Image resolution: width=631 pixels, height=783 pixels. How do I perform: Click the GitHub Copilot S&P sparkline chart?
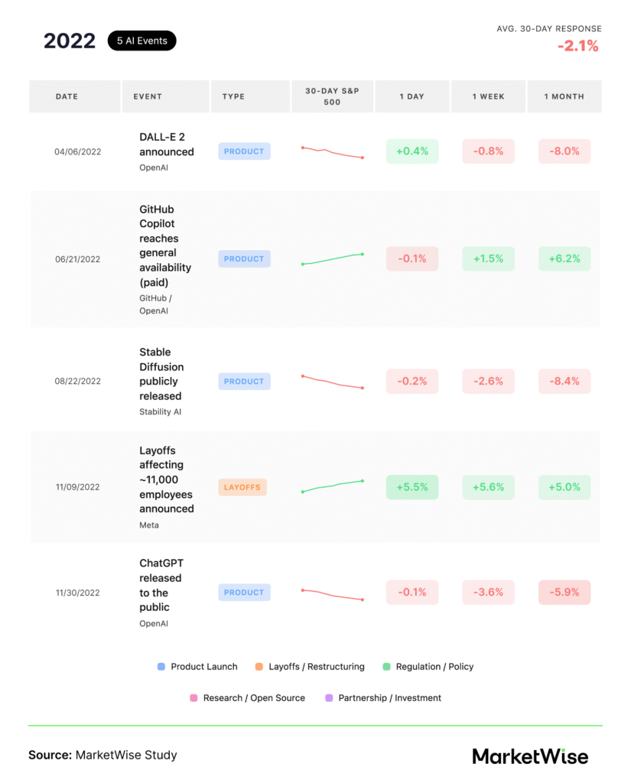tap(332, 259)
